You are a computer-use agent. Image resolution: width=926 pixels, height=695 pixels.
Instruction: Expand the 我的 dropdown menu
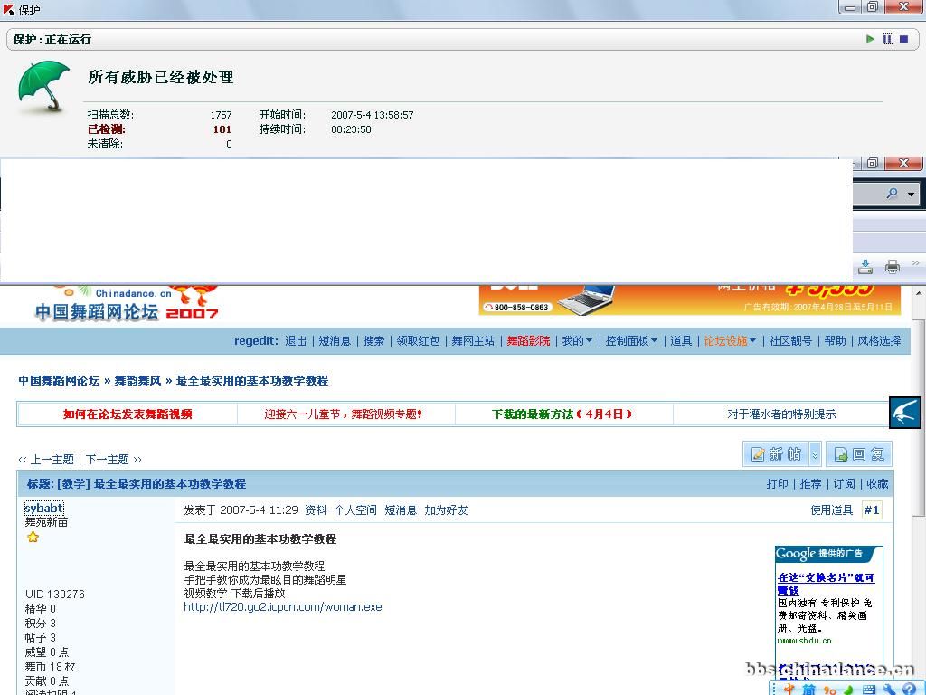tap(577, 341)
